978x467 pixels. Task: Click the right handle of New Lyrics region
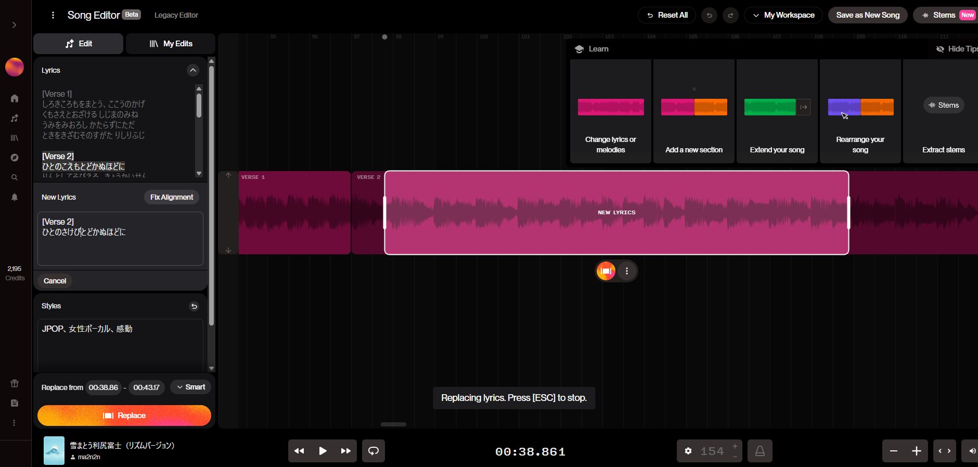[848, 213]
